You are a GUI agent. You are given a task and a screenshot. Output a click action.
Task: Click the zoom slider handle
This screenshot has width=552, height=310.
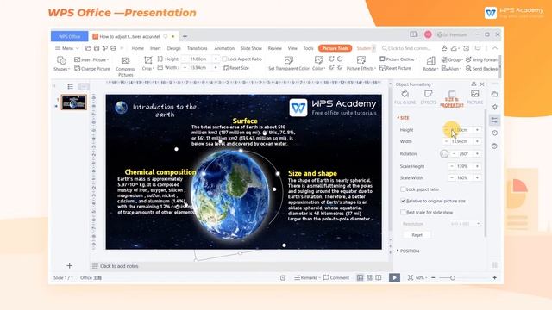pos(453,277)
